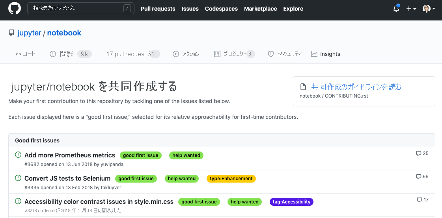The image size is (442, 218).
Task: Open comments count 56
Action: pyautogui.click(x=422, y=177)
